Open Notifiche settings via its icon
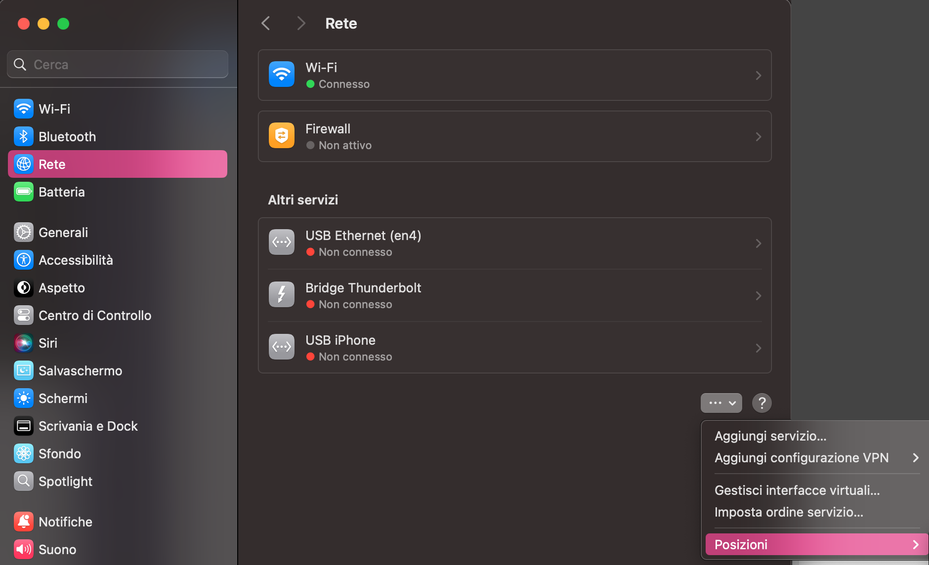929x565 pixels. (x=23, y=521)
